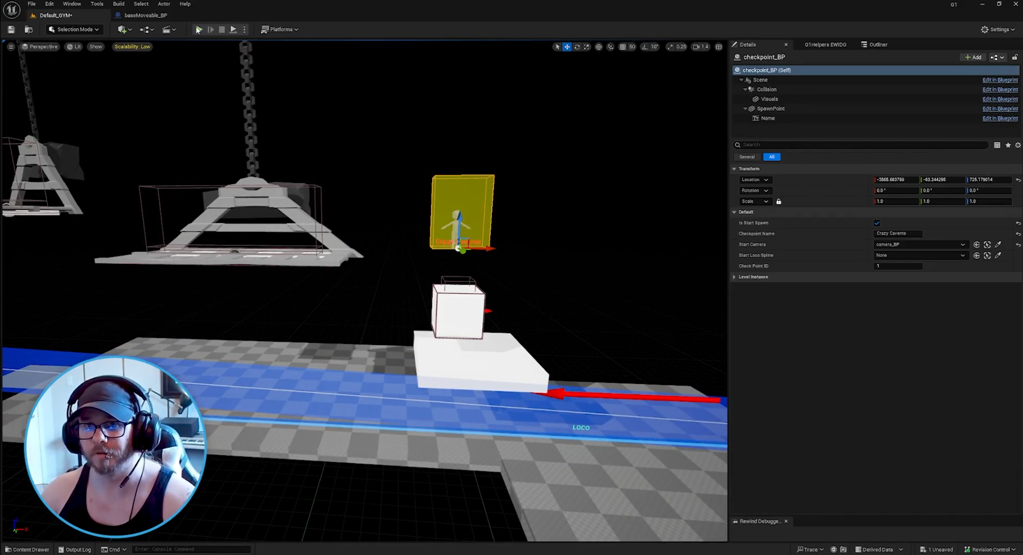1023x555 pixels.
Task: Open the Selection Mode dropdown
Action: pyautogui.click(x=74, y=29)
